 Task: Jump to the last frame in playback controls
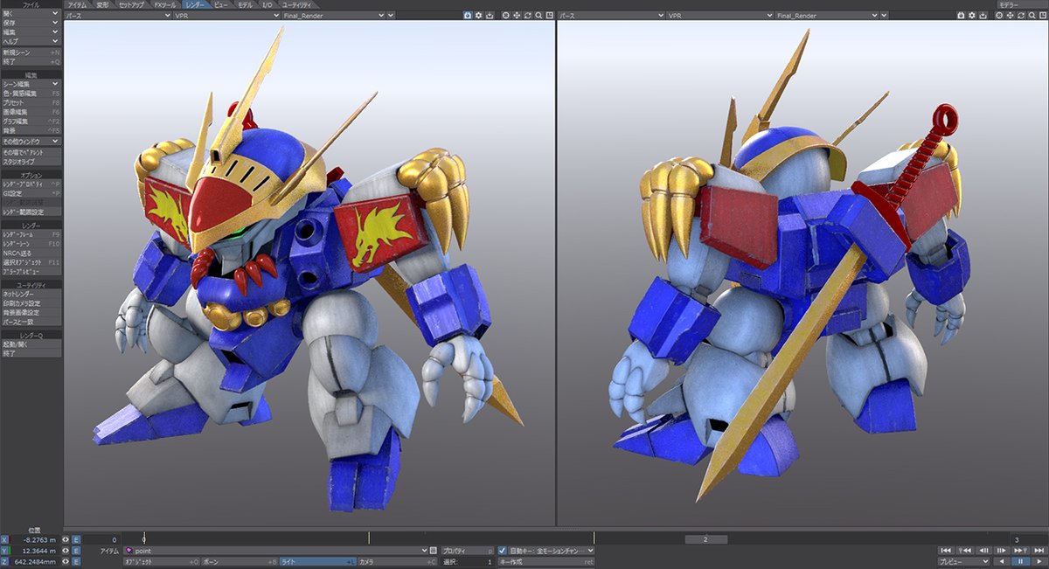pyautogui.click(x=1039, y=551)
